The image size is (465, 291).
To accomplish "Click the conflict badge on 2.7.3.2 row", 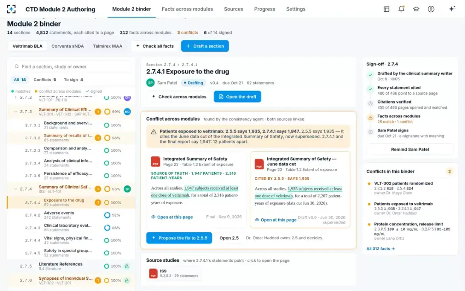I will click(98, 138).
